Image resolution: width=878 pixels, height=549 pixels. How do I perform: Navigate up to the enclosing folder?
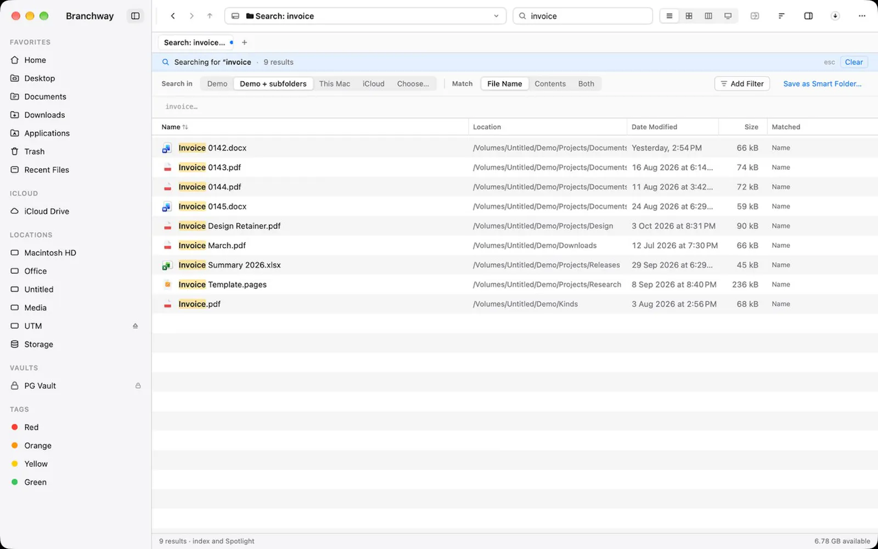point(210,16)
